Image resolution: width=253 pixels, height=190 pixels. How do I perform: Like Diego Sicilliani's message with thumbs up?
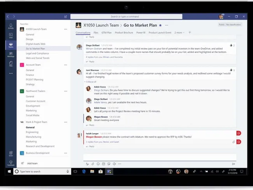pyautogui.click(x=231, y=46)
